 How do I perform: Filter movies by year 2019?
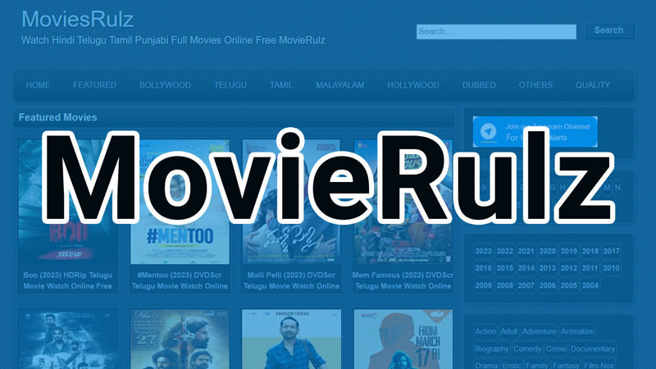pyautogui.click(x=568, y=251)
